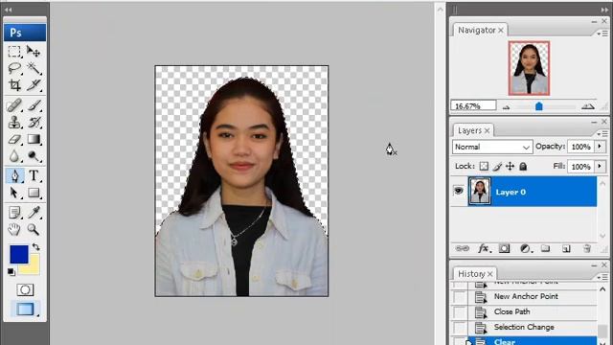Viewport: 613px width, 345px height.
Task: Set history brush source for Close Path
Action: pyautogui.click(x=459, y=312)
